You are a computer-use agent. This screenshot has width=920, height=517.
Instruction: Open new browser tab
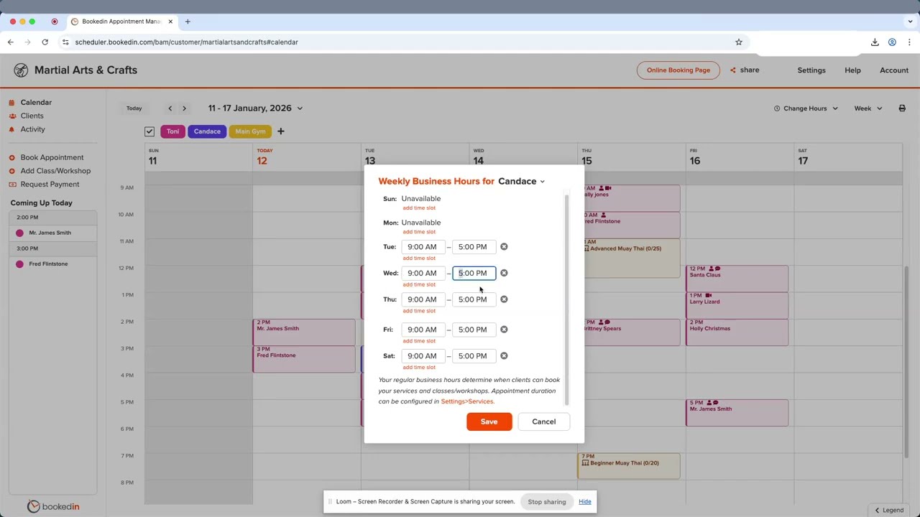[x=188, y=22]
